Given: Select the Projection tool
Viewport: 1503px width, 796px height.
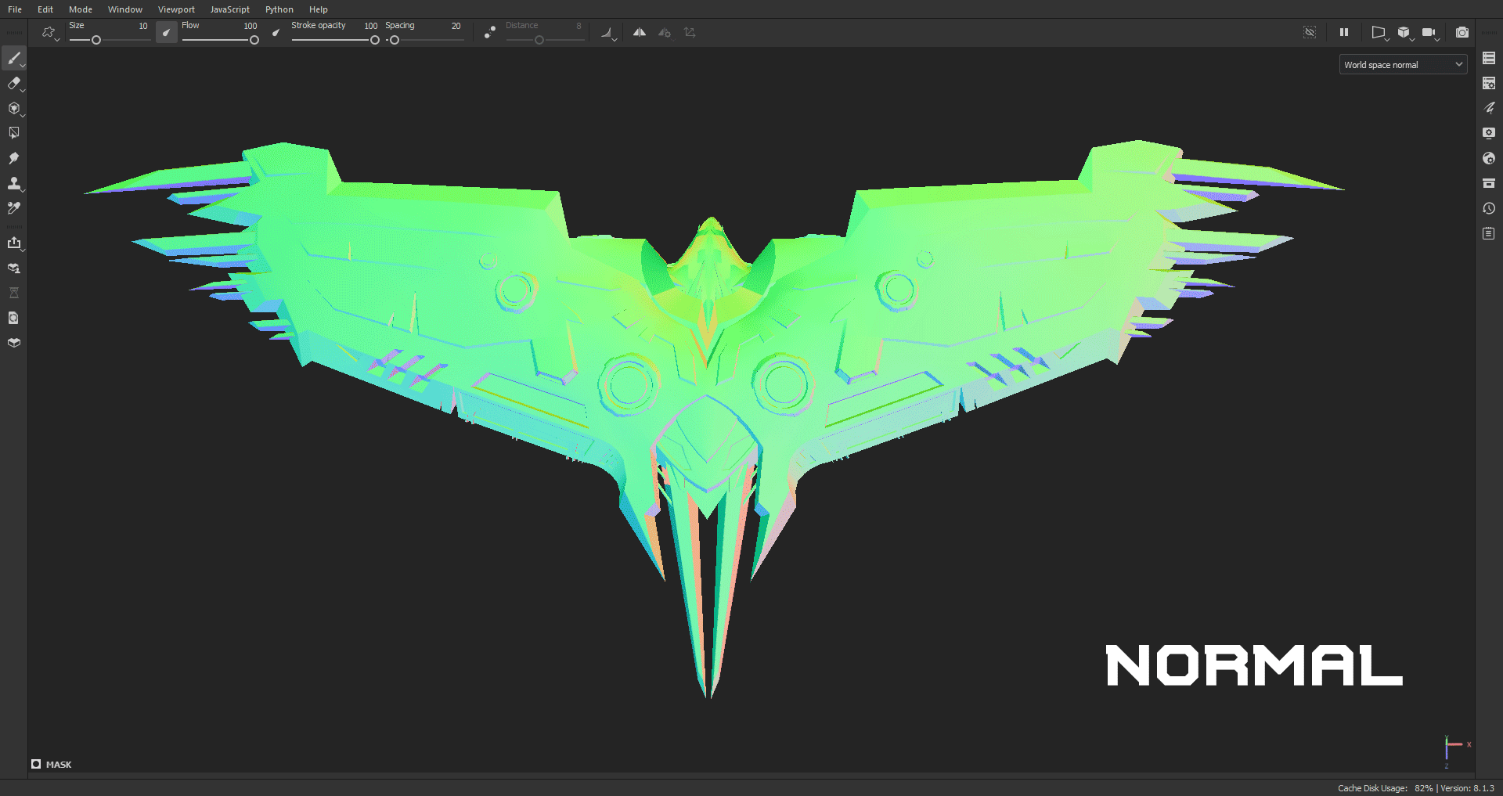Looking at the screenshot, I should pos(14,108).
